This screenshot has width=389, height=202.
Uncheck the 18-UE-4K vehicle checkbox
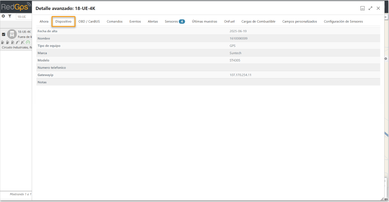coord(4,34)
